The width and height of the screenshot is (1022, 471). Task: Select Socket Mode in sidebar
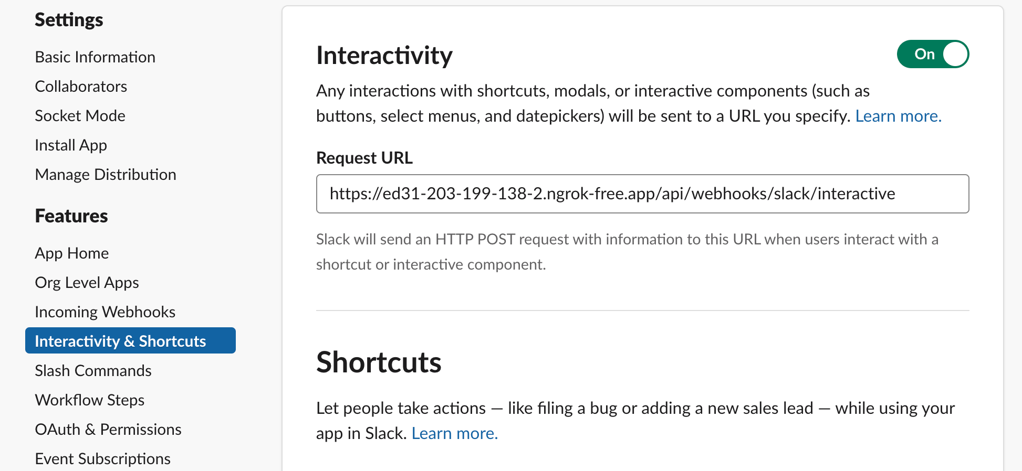80,116
